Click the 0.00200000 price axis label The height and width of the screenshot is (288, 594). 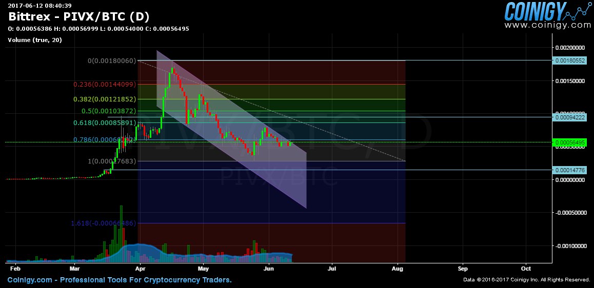[570, 48]
